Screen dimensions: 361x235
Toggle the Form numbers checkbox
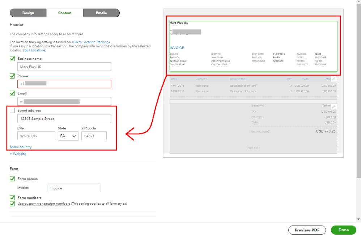click(x=12, y=198)
